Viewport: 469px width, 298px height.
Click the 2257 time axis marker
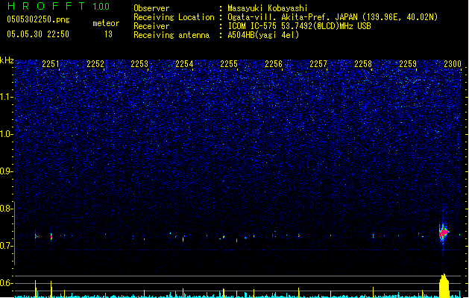(318, 64)
